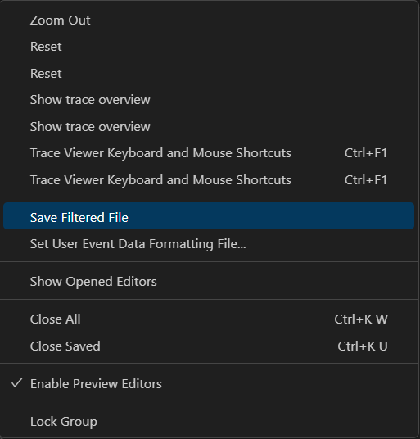
Task: Select Show Opened Editors
Action: coord(209,282)
